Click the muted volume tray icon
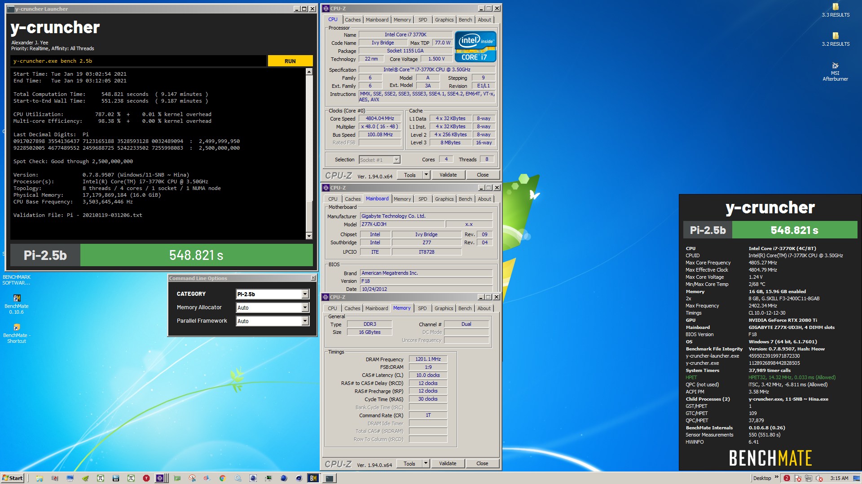The height and width of the screenshot is (484, 862). click(x=819, y=478)
